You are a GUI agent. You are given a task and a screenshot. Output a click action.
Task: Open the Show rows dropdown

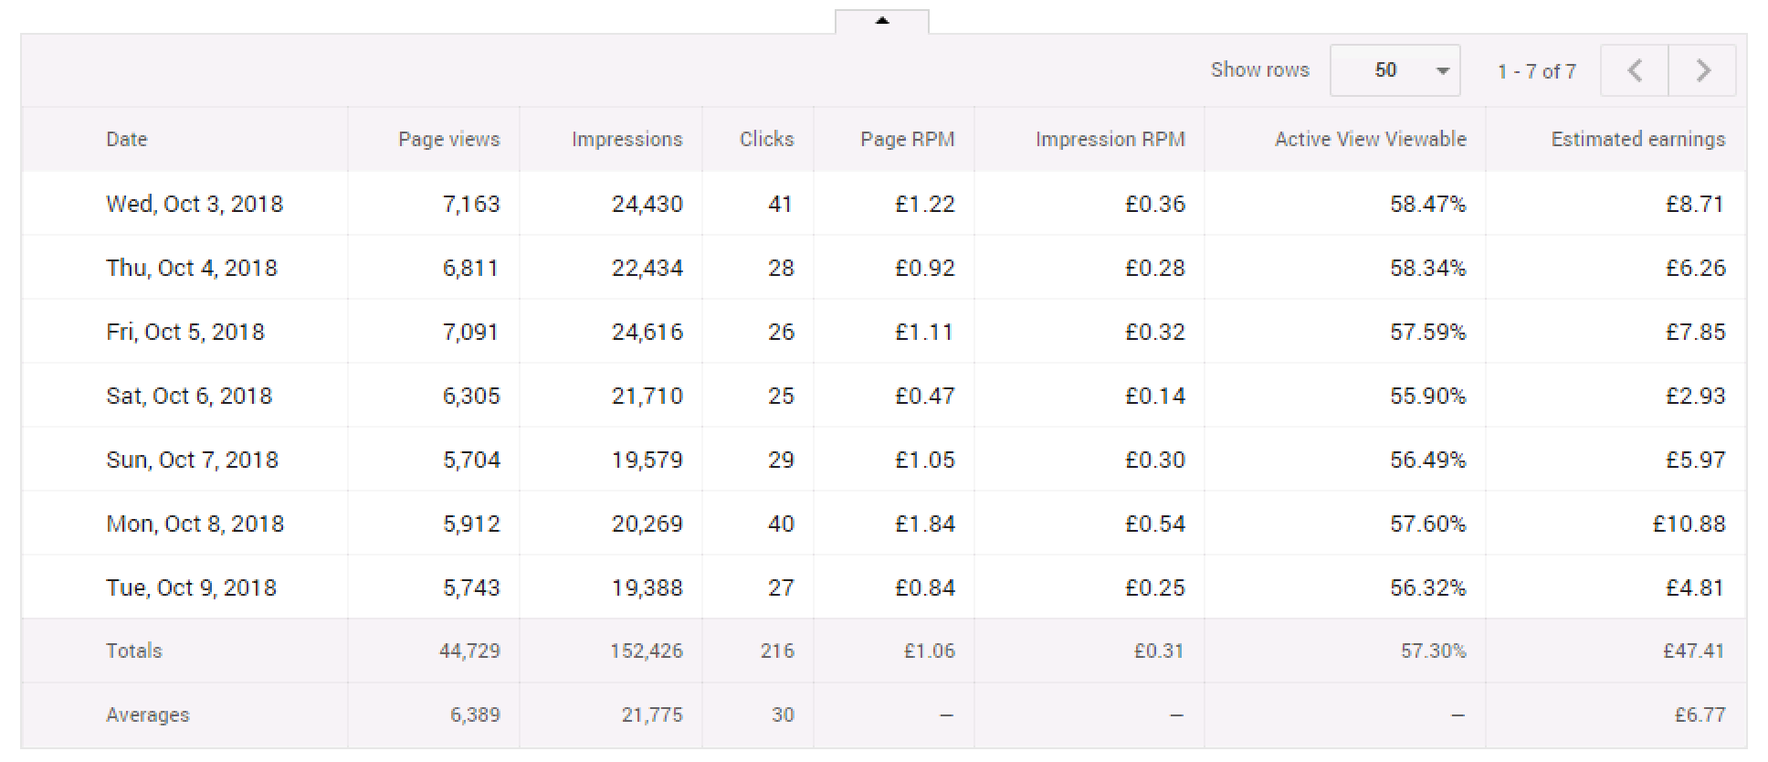tap(1394, 70)
